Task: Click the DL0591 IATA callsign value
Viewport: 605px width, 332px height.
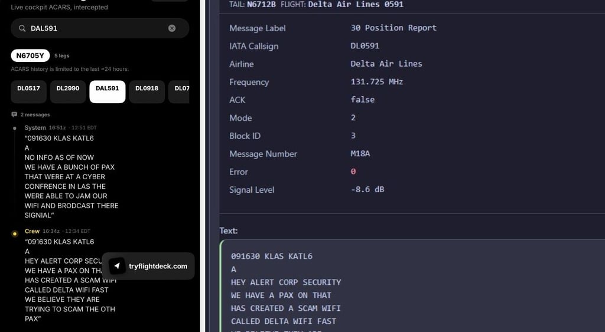Action: click(x=365, y=46)
